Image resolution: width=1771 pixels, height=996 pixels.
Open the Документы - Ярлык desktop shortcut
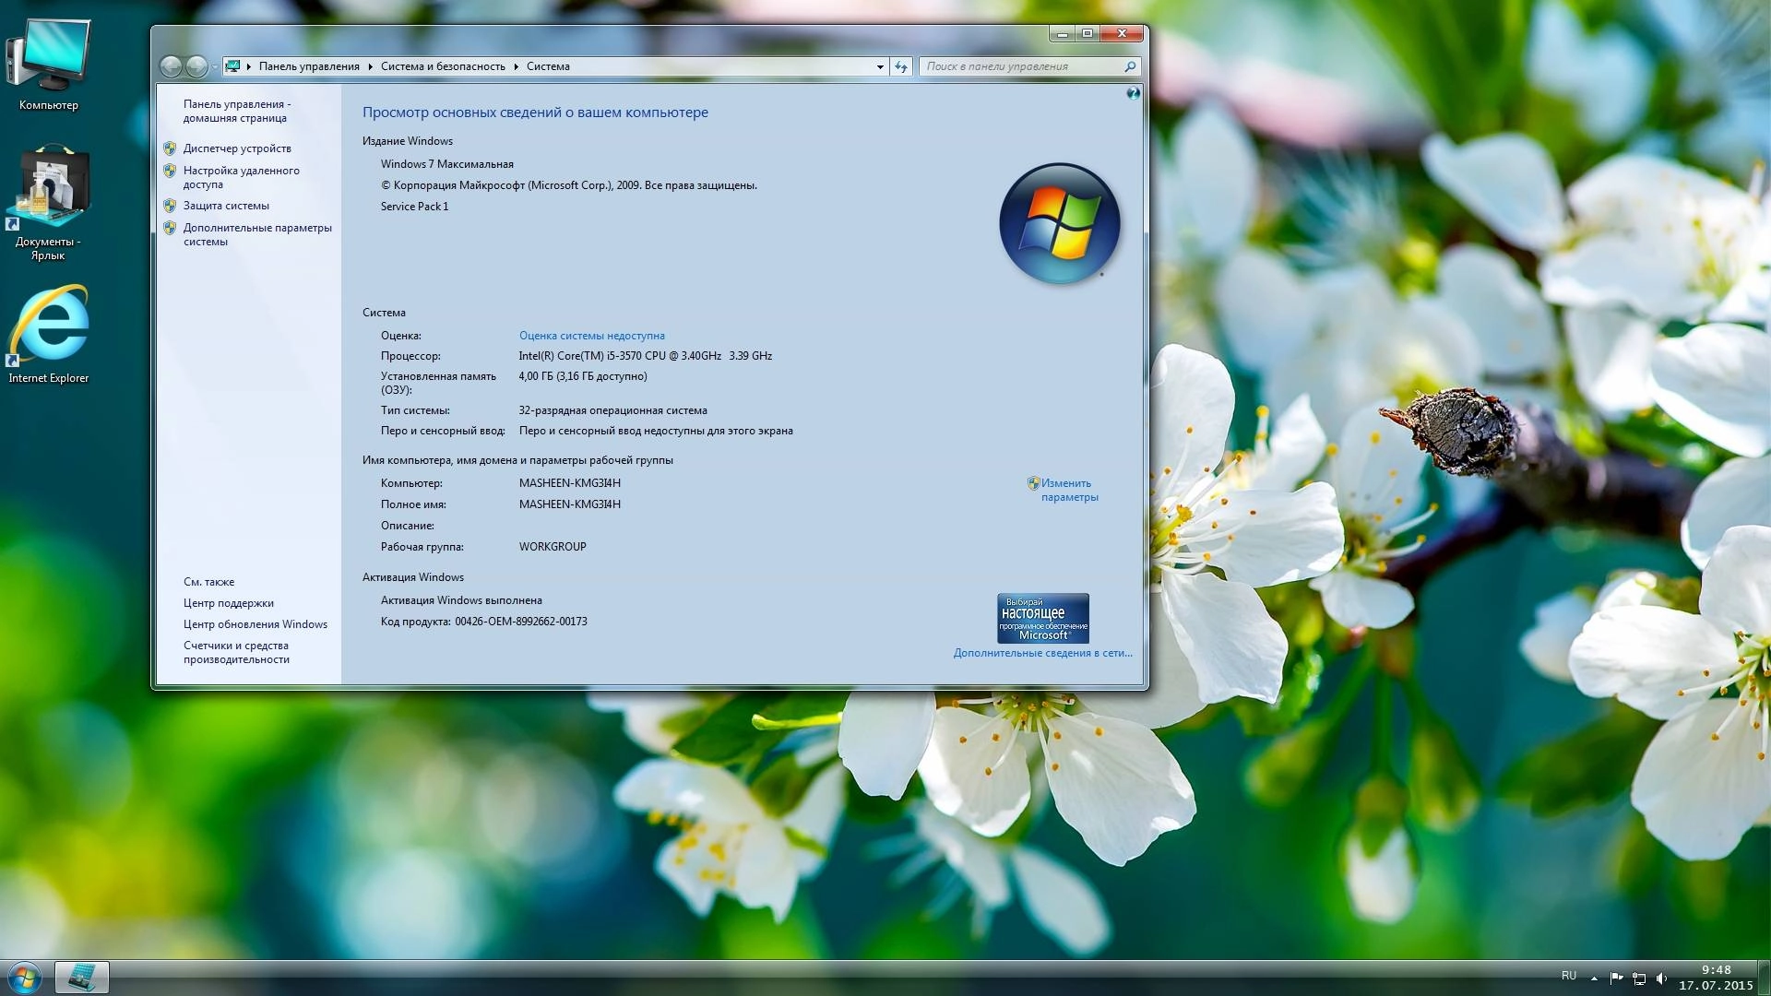tap(49, 203)
